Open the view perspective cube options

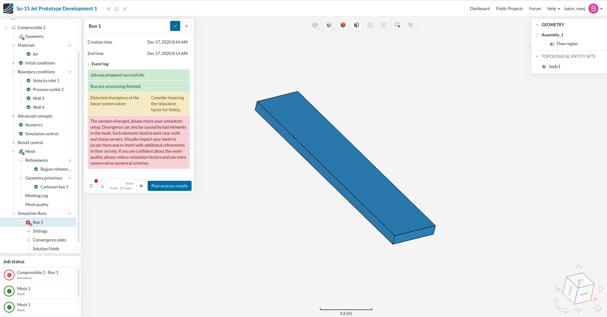315,25
